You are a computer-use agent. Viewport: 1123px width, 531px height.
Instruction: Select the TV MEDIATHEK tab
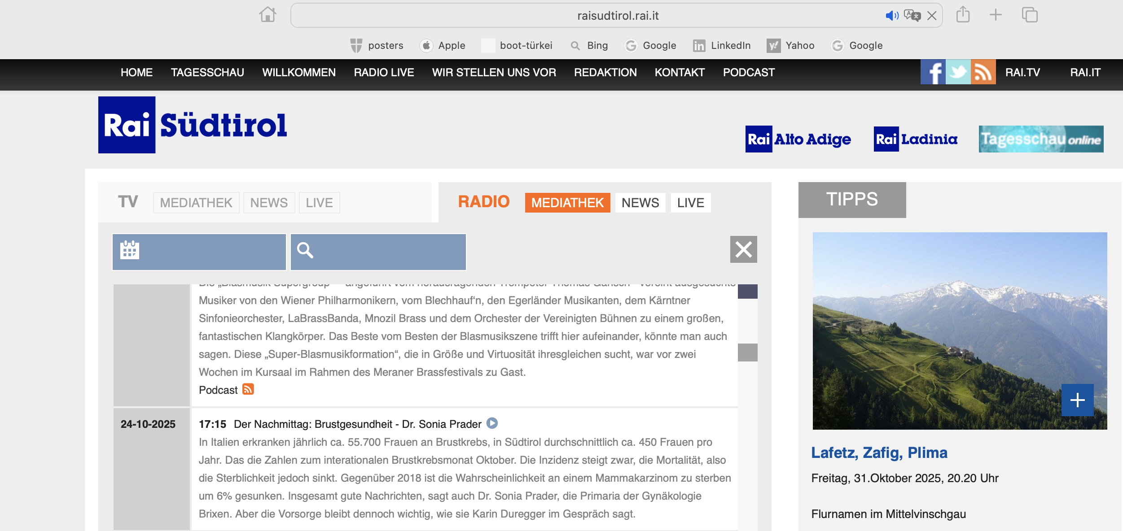pos(196,203)
